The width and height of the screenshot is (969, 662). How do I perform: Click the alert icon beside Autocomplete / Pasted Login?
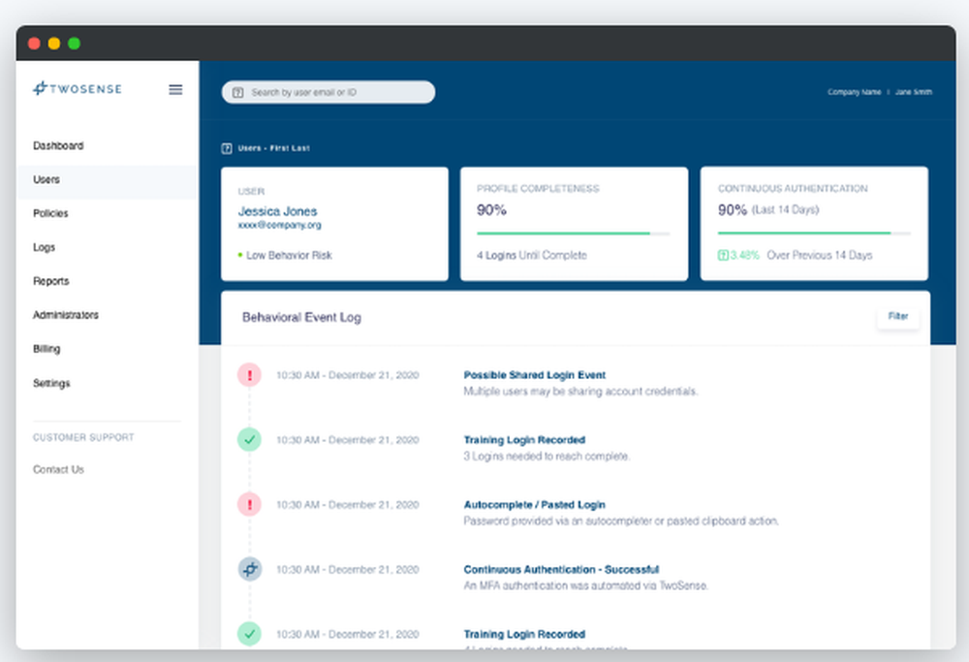[249, 504]
